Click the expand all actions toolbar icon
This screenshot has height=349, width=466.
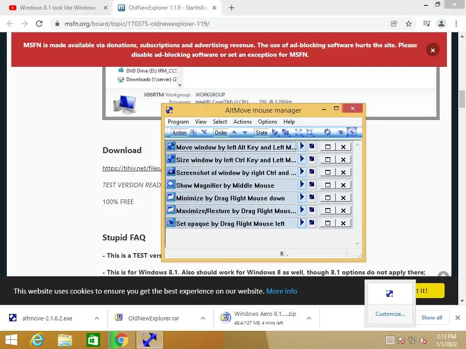point(299,132)
